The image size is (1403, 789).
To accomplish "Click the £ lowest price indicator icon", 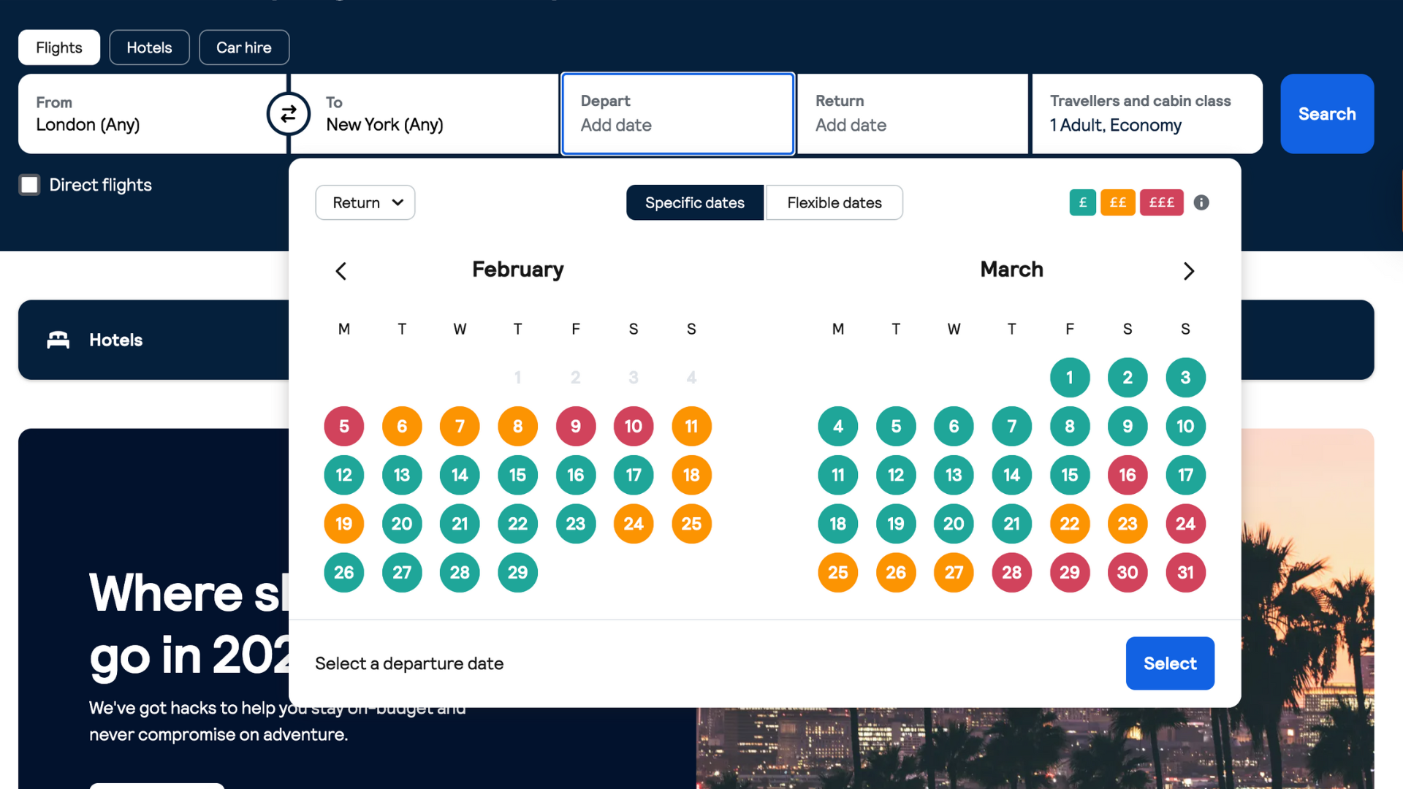I will (x=1082, y=202).
